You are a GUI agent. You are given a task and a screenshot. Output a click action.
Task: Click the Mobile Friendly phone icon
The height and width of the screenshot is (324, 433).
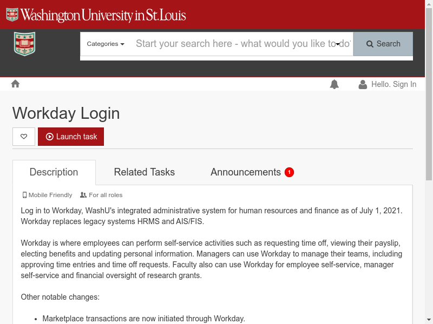tap(24, 195)
